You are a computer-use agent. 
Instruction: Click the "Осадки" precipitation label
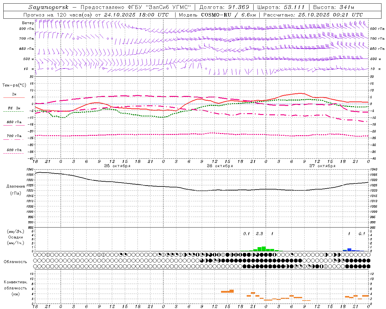[x=16, y=237]
